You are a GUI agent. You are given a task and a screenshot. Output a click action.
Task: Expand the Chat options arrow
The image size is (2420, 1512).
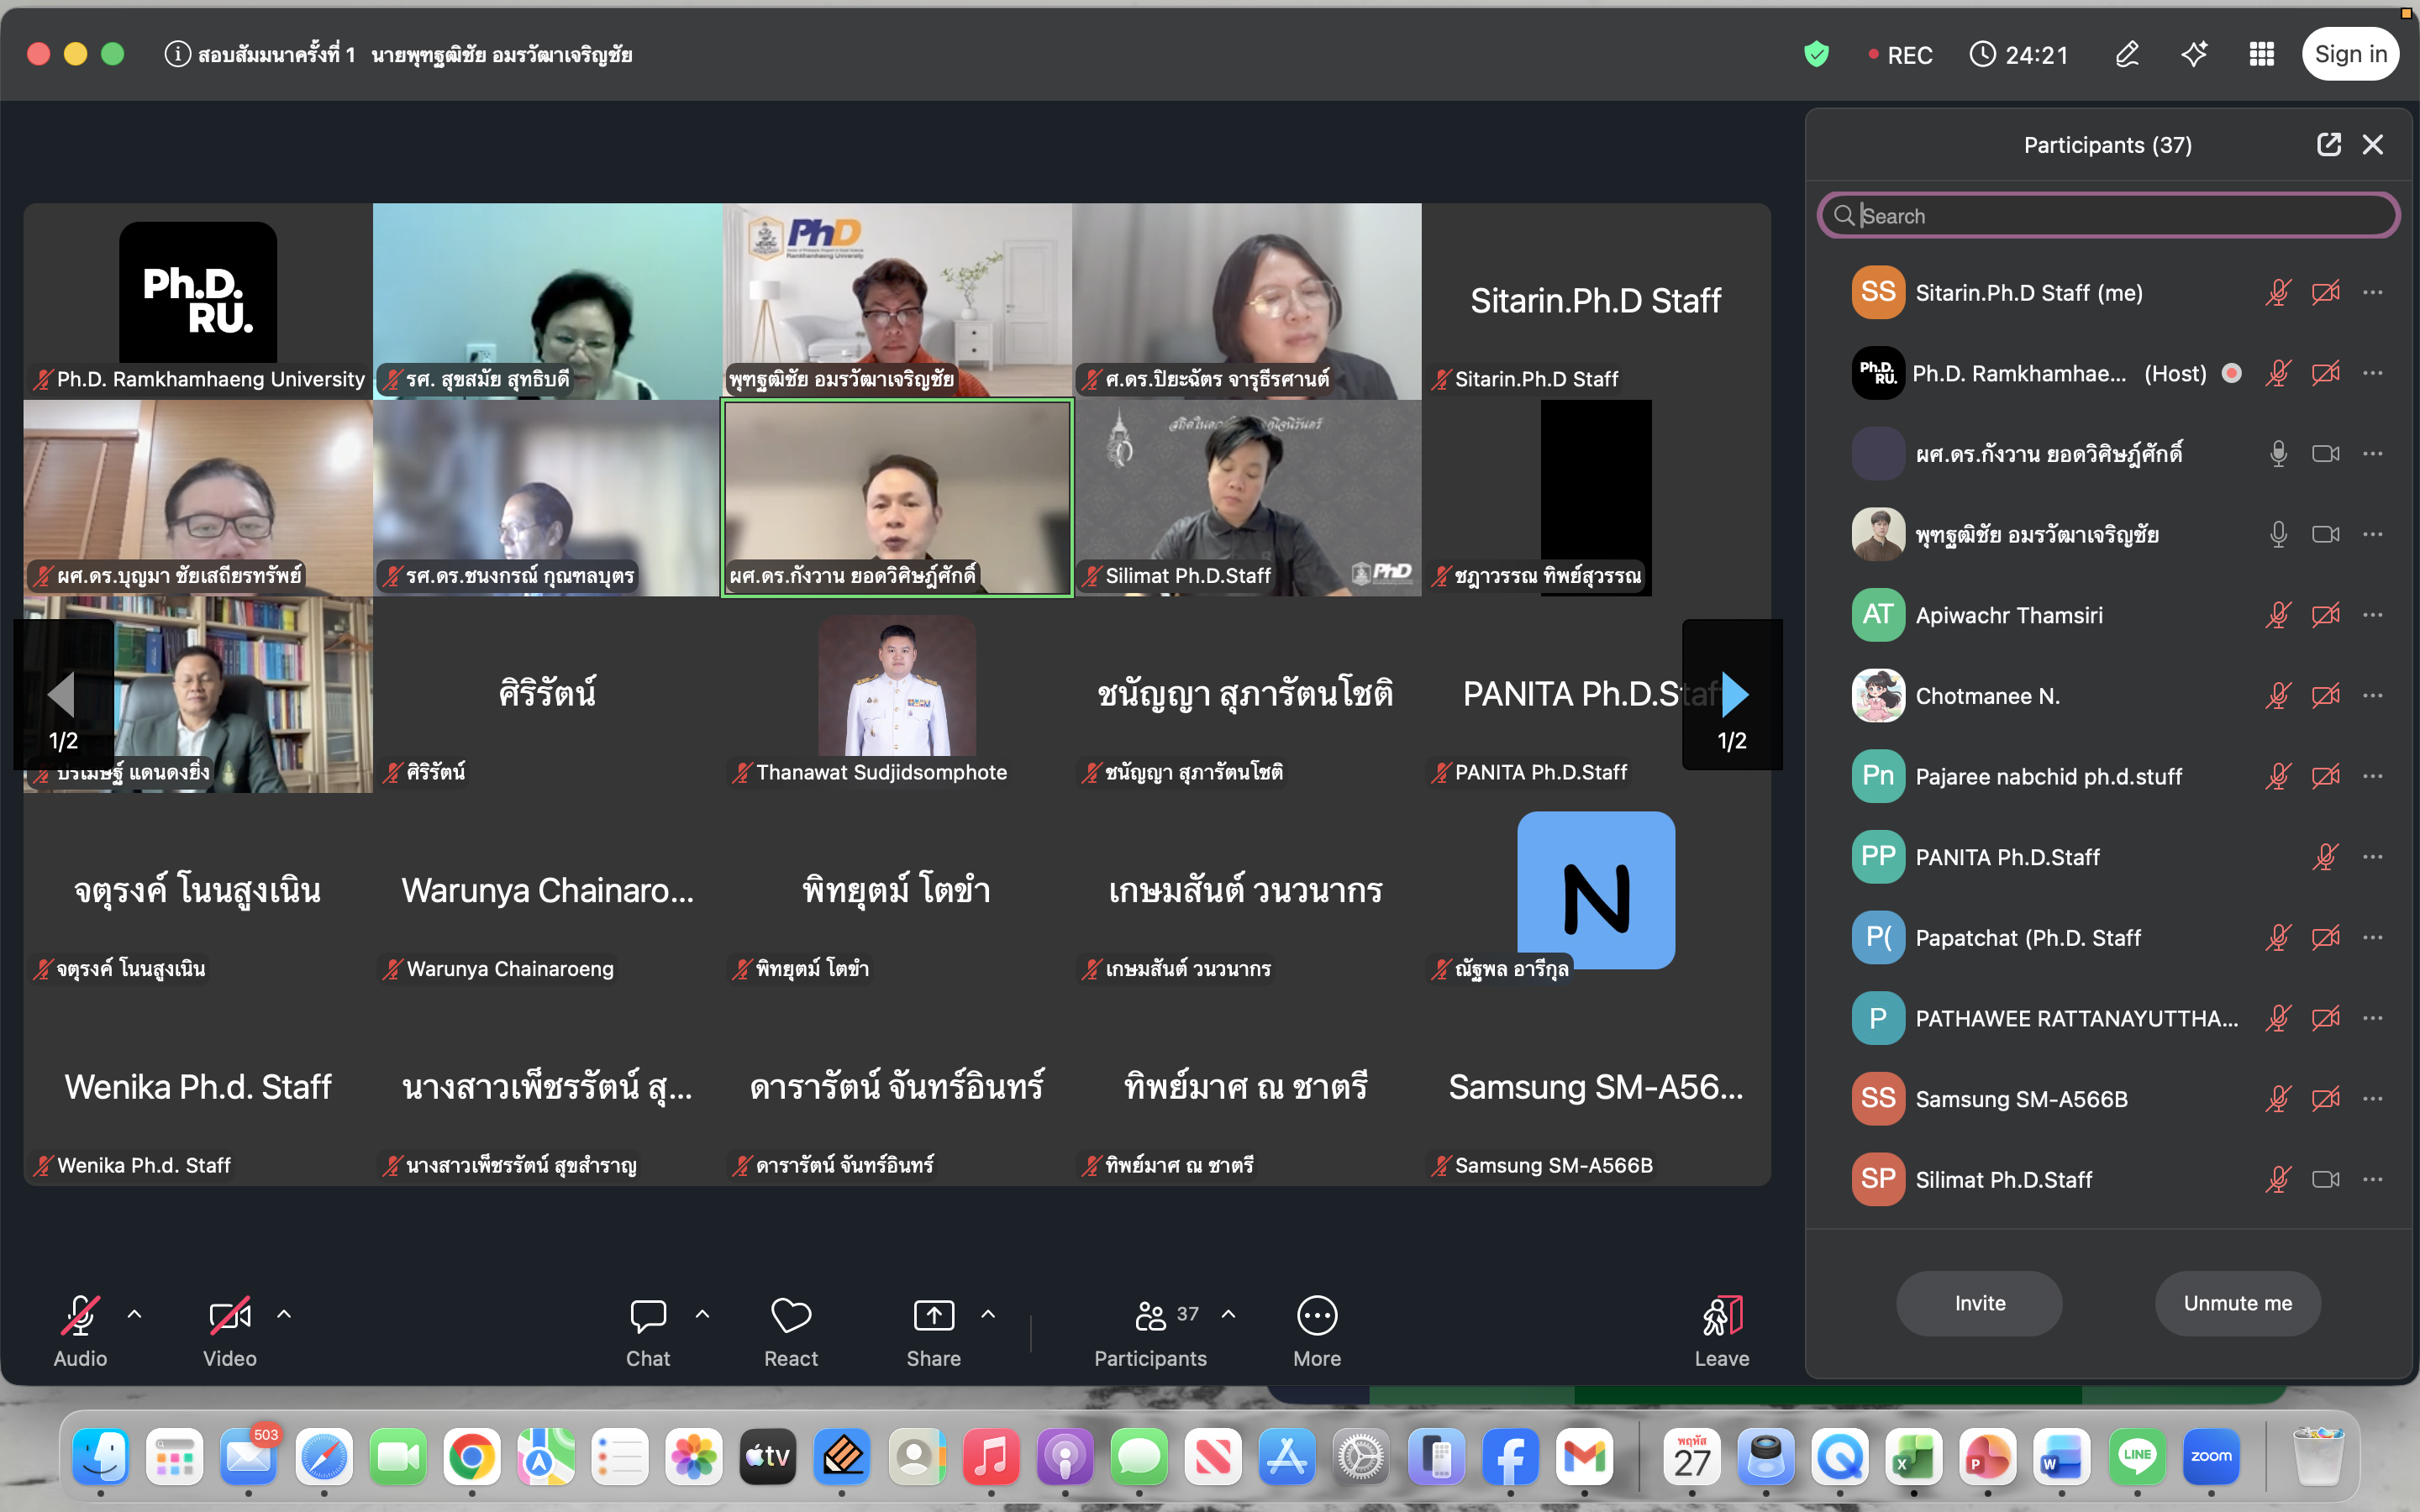pos(703,1314)
